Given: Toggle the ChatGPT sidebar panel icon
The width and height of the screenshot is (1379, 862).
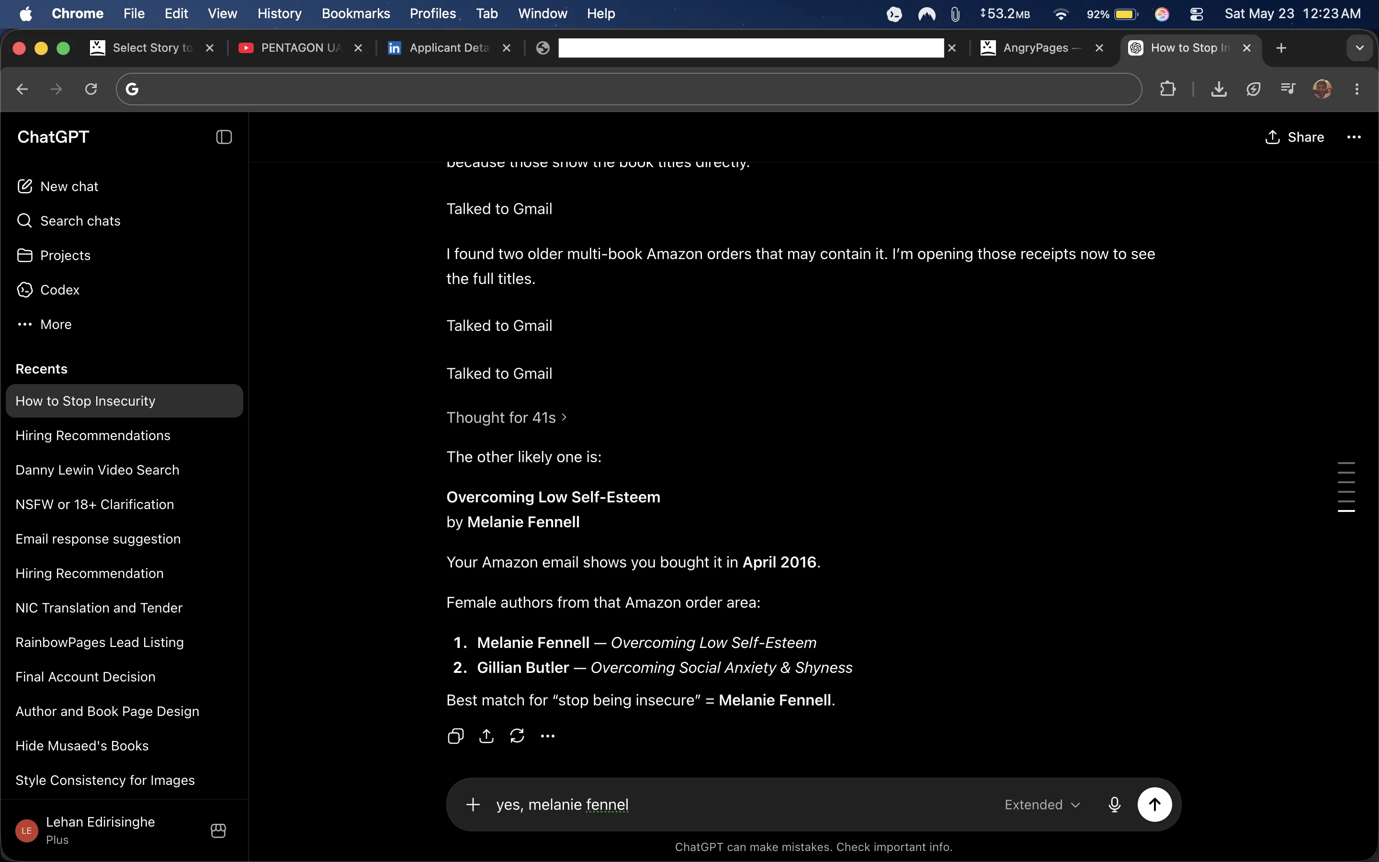Looking at the screenshot, I should (224, 137).
